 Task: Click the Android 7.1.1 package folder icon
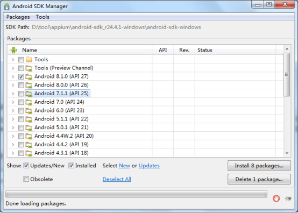(29, 94)
